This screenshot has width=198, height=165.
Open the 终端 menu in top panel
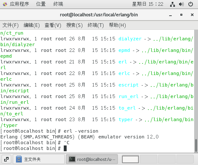point(58,4)
